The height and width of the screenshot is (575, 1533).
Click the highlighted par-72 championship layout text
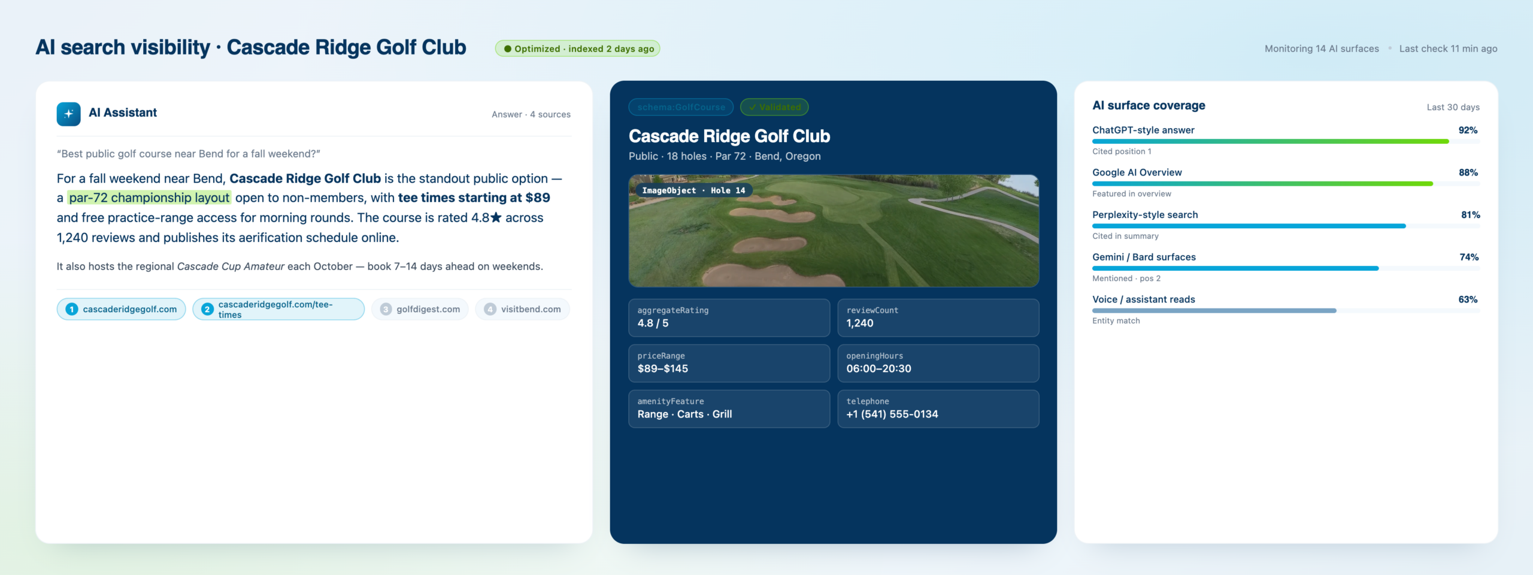[149, 198]
